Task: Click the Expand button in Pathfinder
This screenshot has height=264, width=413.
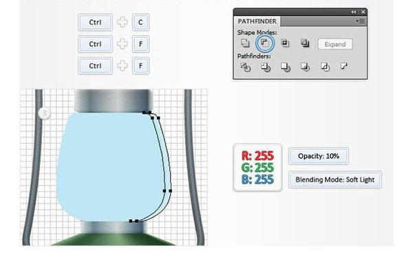Action: click(x=335, y=44)
